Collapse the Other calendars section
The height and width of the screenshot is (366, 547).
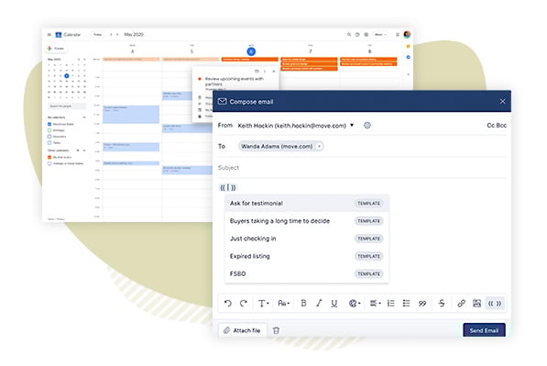coord(84,150)
